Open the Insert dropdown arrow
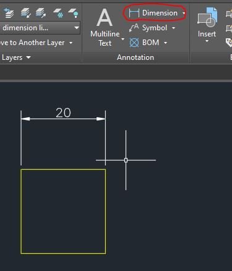Image resolution: width=232 pixels, height=271 pixels. click(x=207, y=41)
